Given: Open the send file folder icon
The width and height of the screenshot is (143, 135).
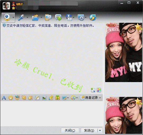Looking at the screenshot, I should [35, 17].
